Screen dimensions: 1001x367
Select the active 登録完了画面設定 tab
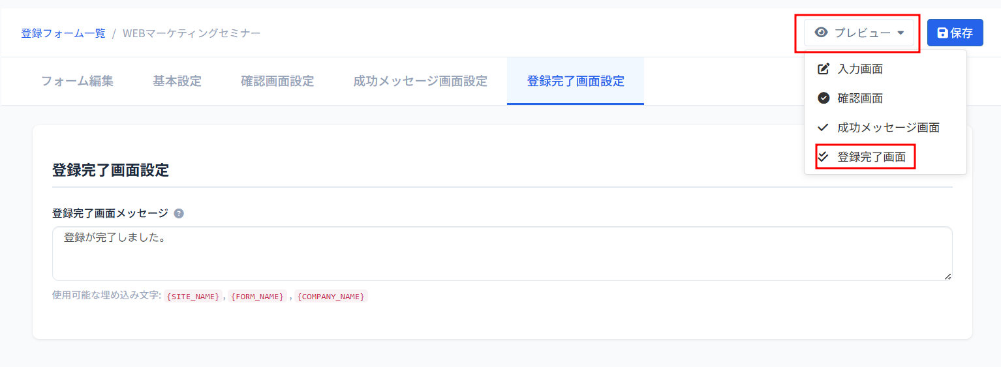coord(575,81)
